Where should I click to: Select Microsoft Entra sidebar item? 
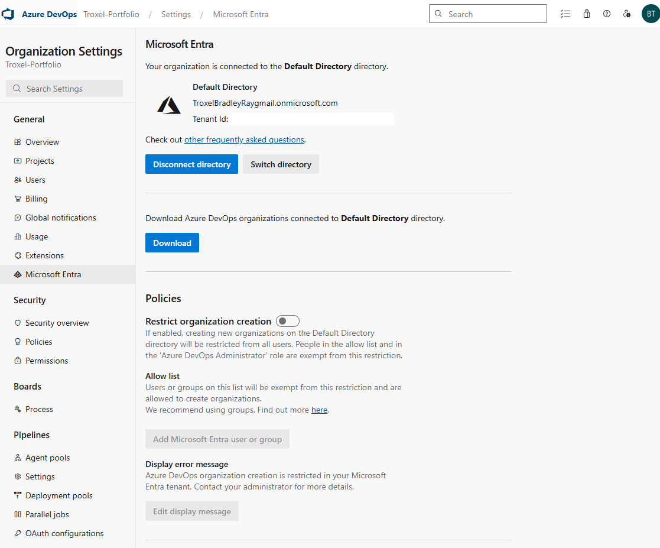[x=68, y=275]
